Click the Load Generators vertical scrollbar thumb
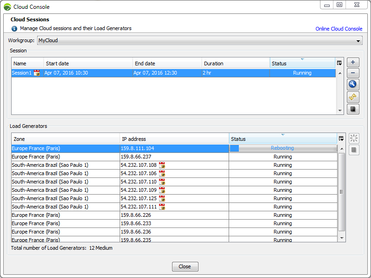 click(x=342, y=192)
